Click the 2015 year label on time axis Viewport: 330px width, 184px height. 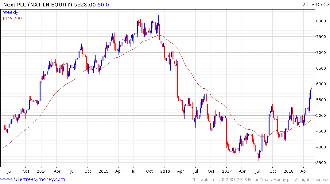coord(103,171)
